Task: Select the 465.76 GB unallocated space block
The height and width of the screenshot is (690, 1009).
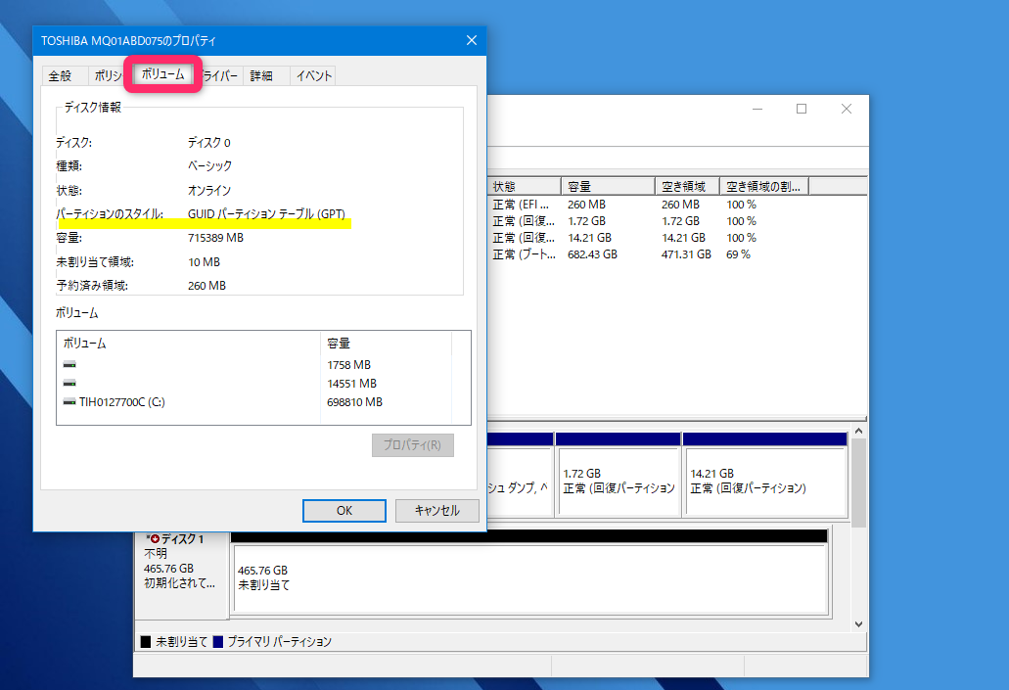Action: click(x=530, y=577)
